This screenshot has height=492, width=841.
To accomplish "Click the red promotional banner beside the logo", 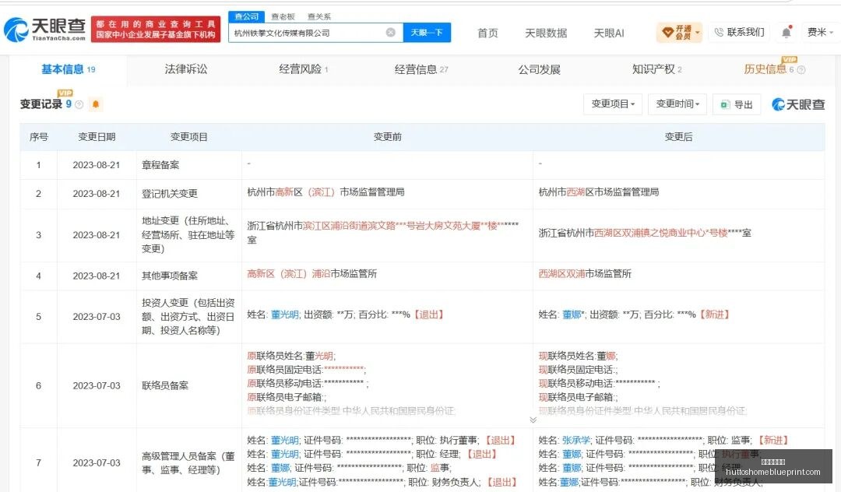I will (156, 29).
